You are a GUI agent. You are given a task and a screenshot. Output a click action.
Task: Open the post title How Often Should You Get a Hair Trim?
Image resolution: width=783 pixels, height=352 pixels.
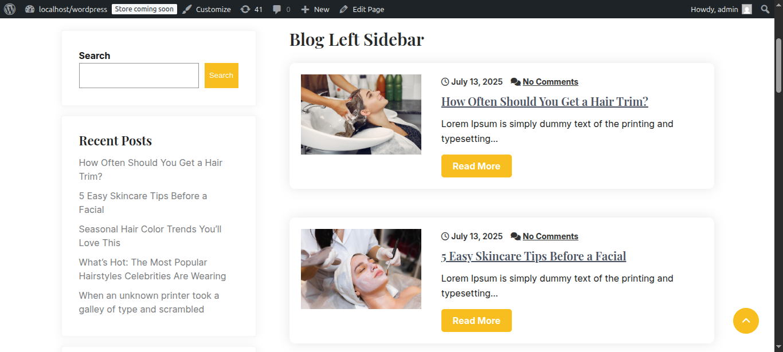pyautogui.click(x=545, y=101)
